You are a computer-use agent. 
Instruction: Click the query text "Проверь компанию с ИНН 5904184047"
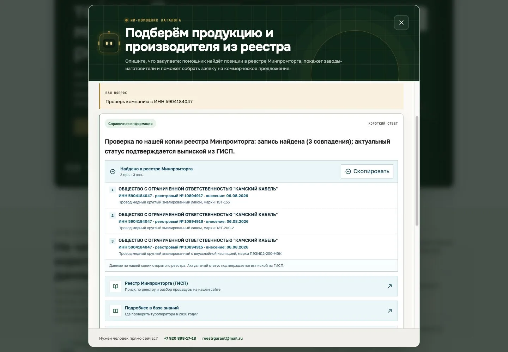[x=149, y=102]
